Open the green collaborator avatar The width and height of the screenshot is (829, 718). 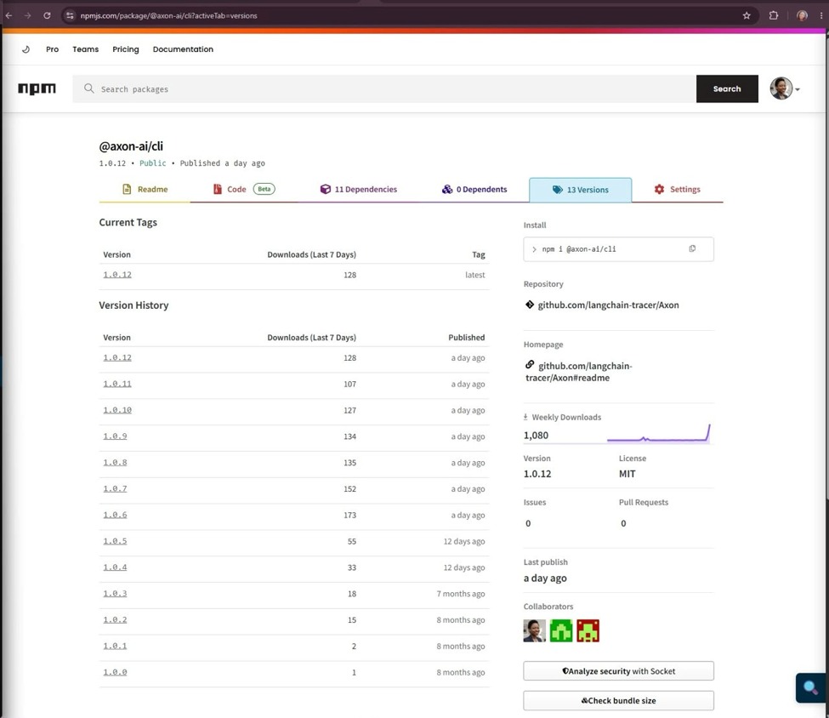click(x=561, y=630)
